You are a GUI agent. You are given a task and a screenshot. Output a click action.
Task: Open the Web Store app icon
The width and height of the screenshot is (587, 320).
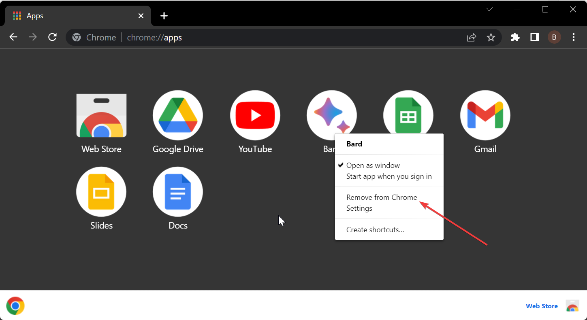tap(101, 115)
